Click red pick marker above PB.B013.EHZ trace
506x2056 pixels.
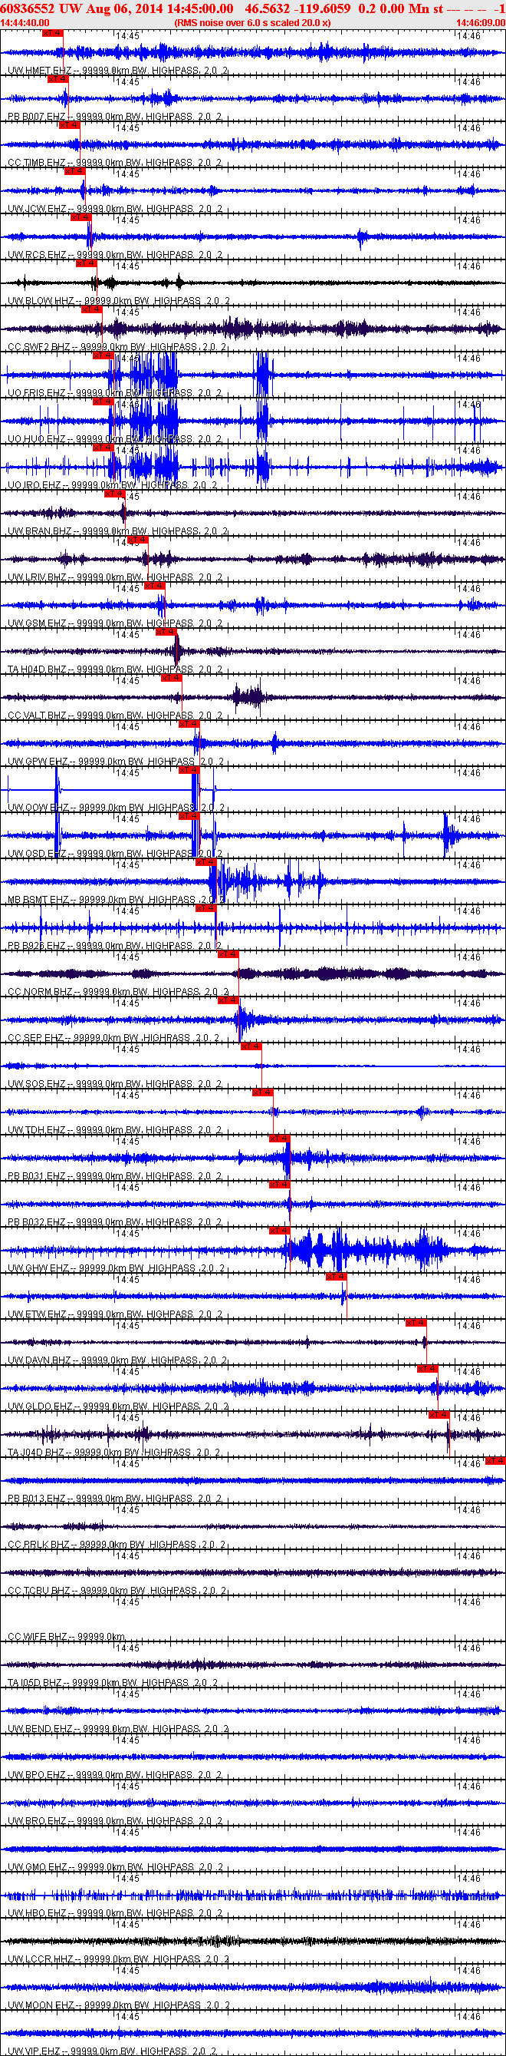tap(495, 1460)
